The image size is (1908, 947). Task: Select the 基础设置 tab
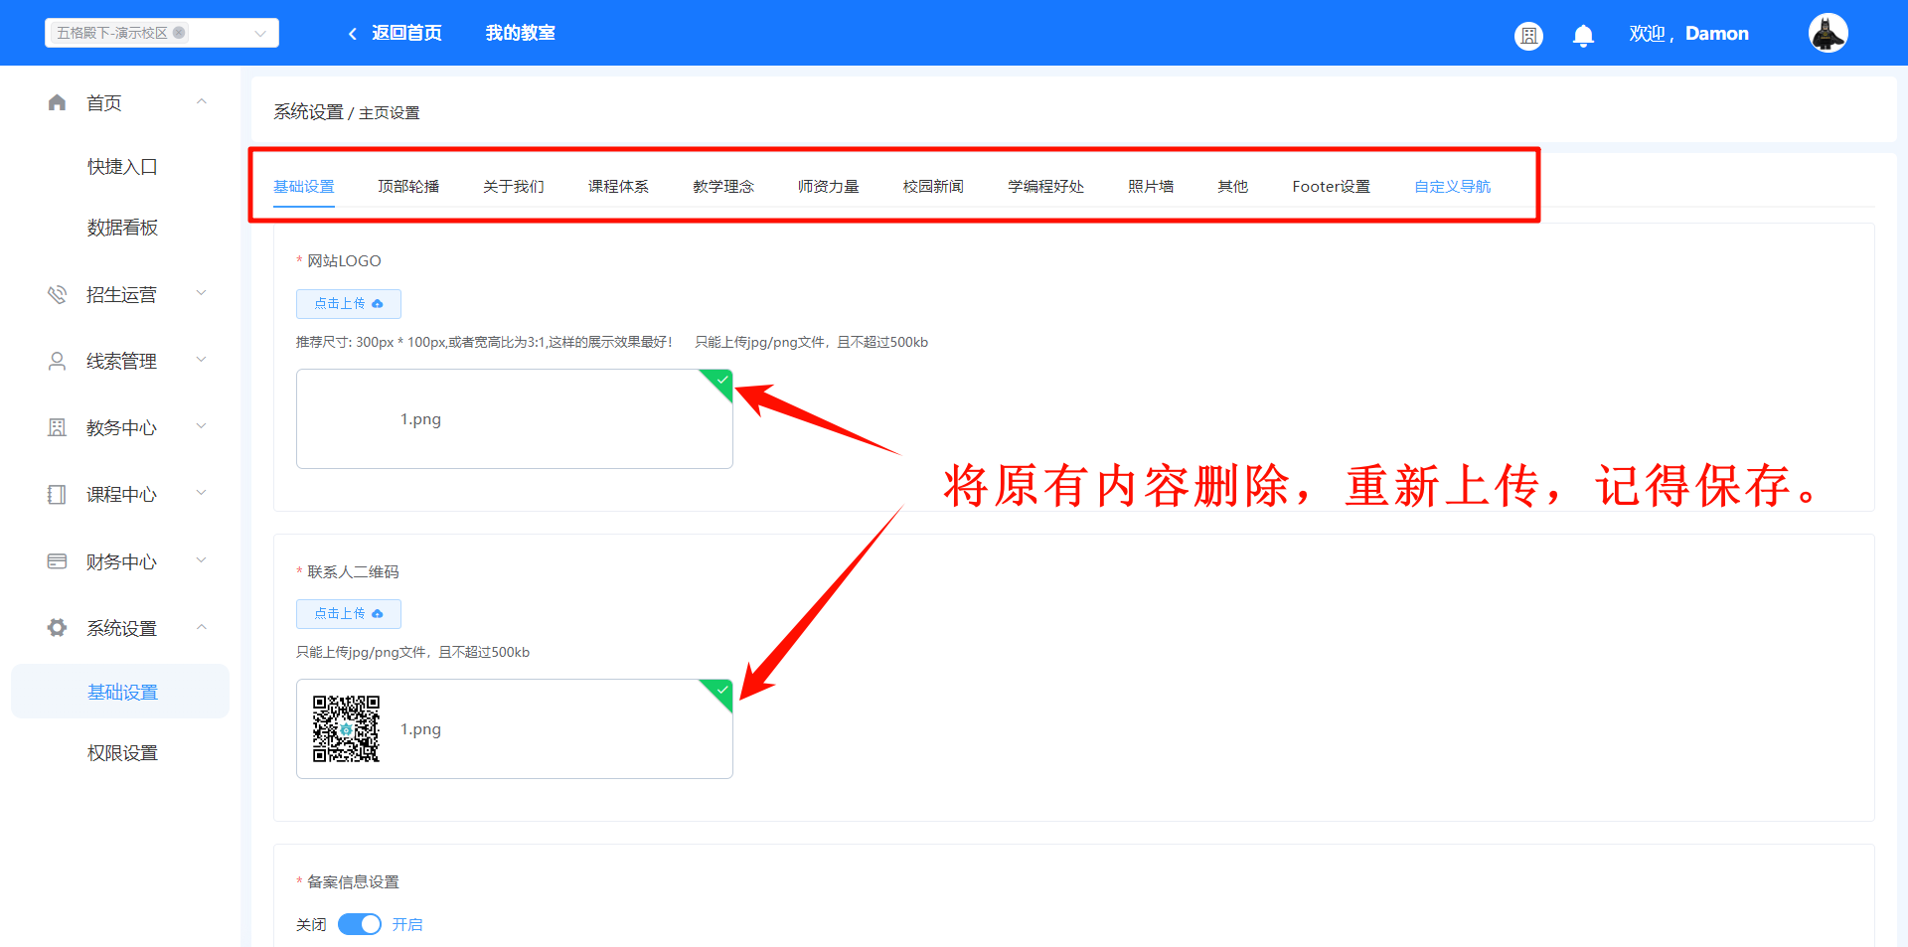[304, 187]
